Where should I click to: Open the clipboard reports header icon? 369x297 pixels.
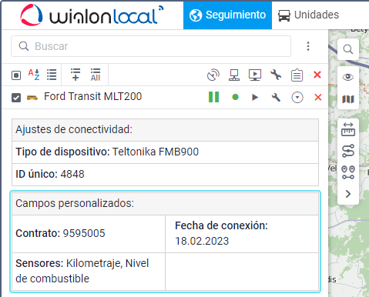[x=297, y=75]
